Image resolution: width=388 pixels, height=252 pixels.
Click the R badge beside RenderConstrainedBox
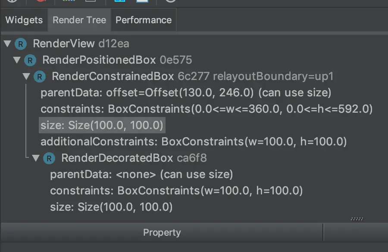40,77
